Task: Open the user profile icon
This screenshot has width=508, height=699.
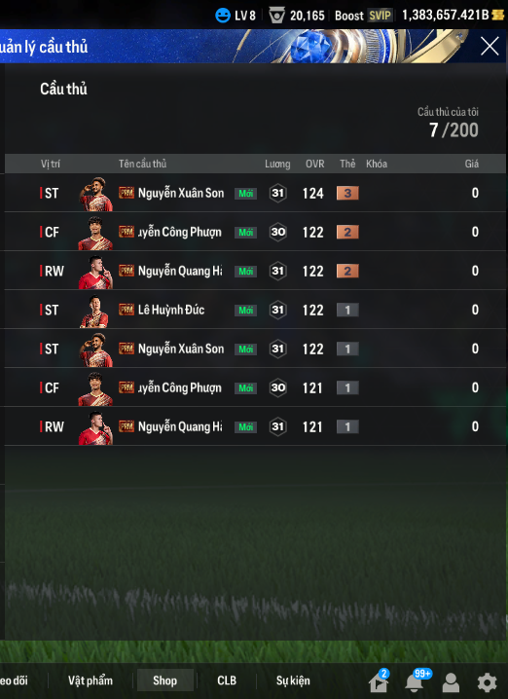Action: point(451,682)
